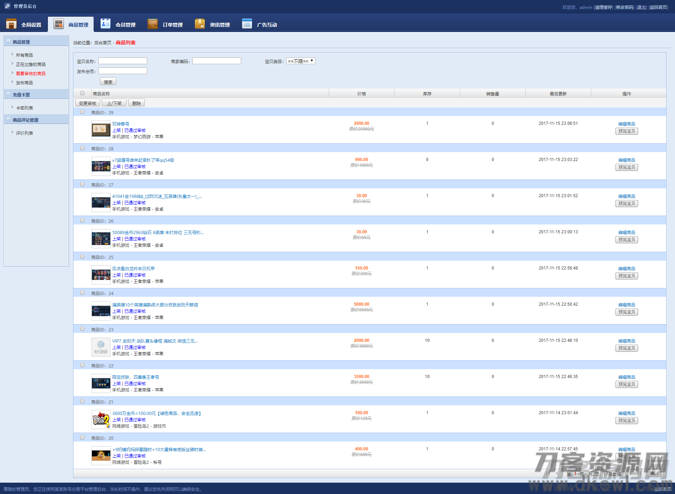Tick the select-all checkbox in table header
Screen dimensions: 675x494
click(82, 93)
